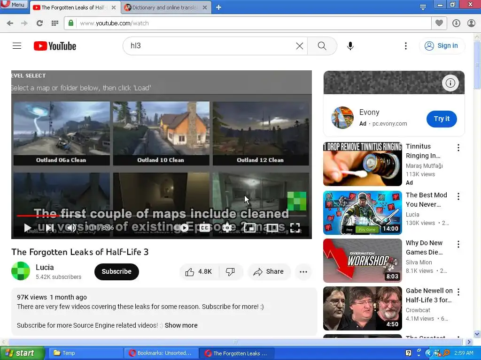Go forward to next page
The image size is (481, 360).
tap(24, 23)
